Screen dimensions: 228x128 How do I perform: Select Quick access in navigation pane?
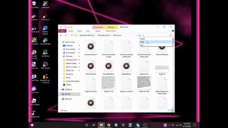click(x=70, y=42)
